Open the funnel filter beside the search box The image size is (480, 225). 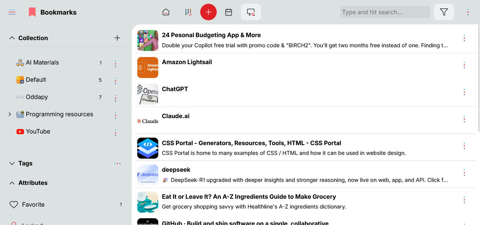click(x=444, y=12)
